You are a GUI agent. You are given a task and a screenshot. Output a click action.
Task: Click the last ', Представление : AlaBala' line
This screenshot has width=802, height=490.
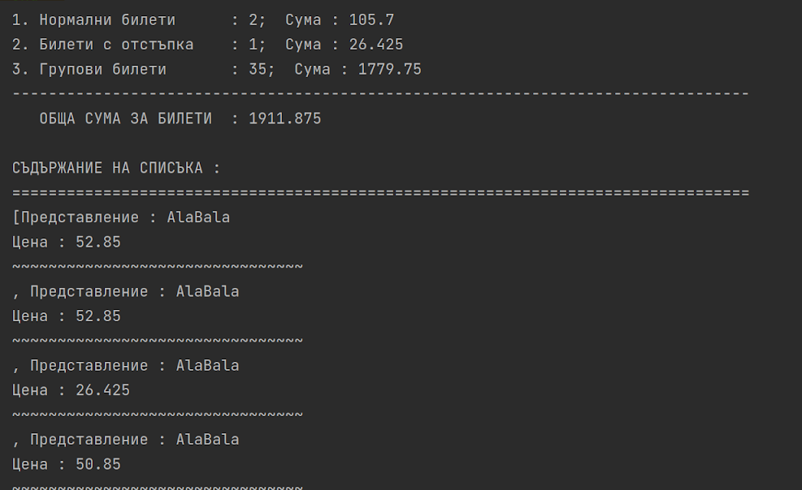[126, 440]
